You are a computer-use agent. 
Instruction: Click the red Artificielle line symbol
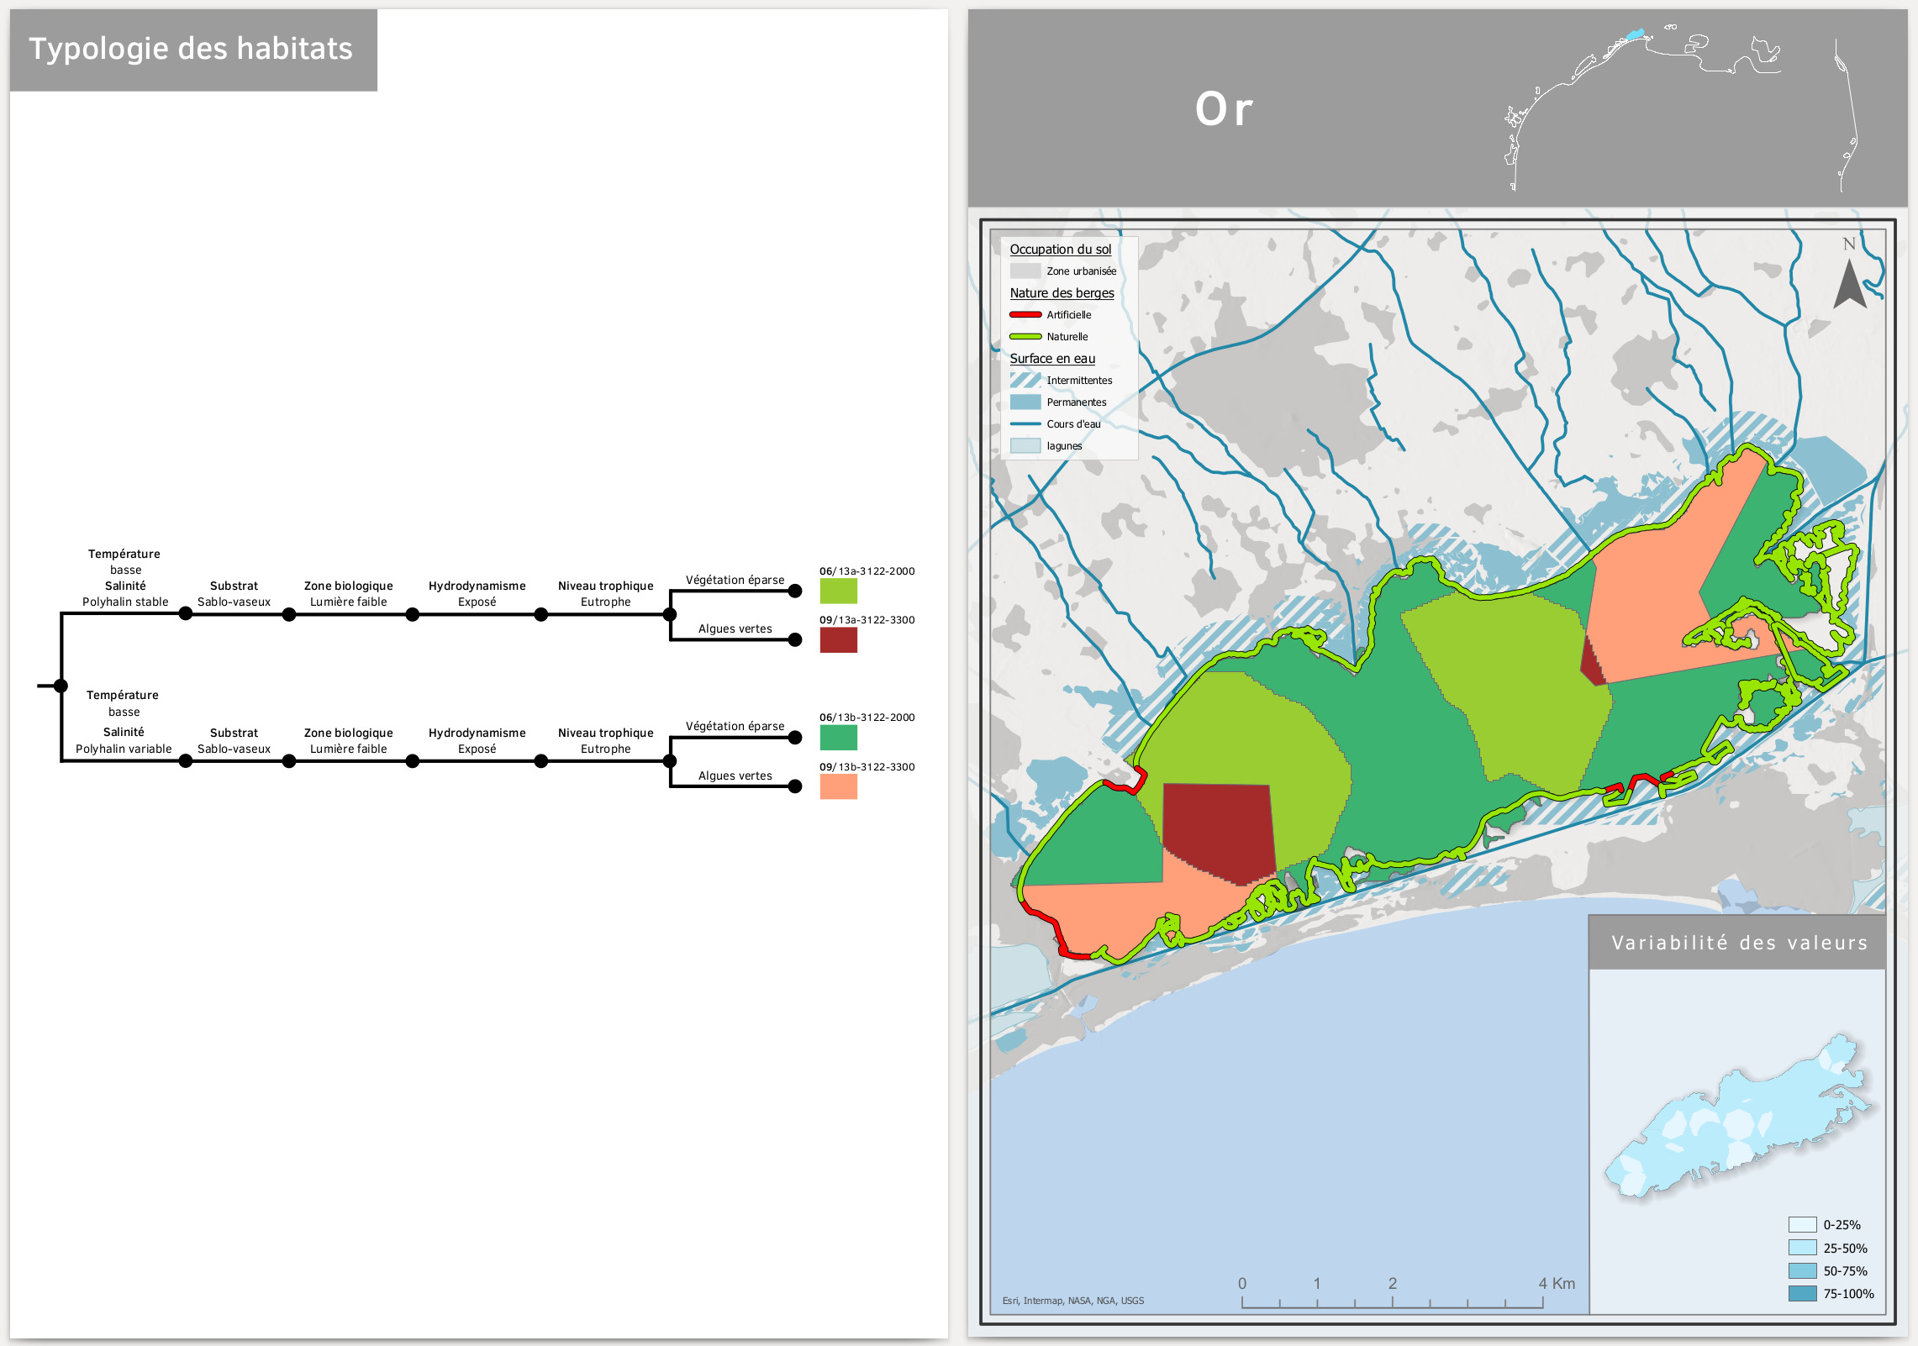(x=1025, y=315)
